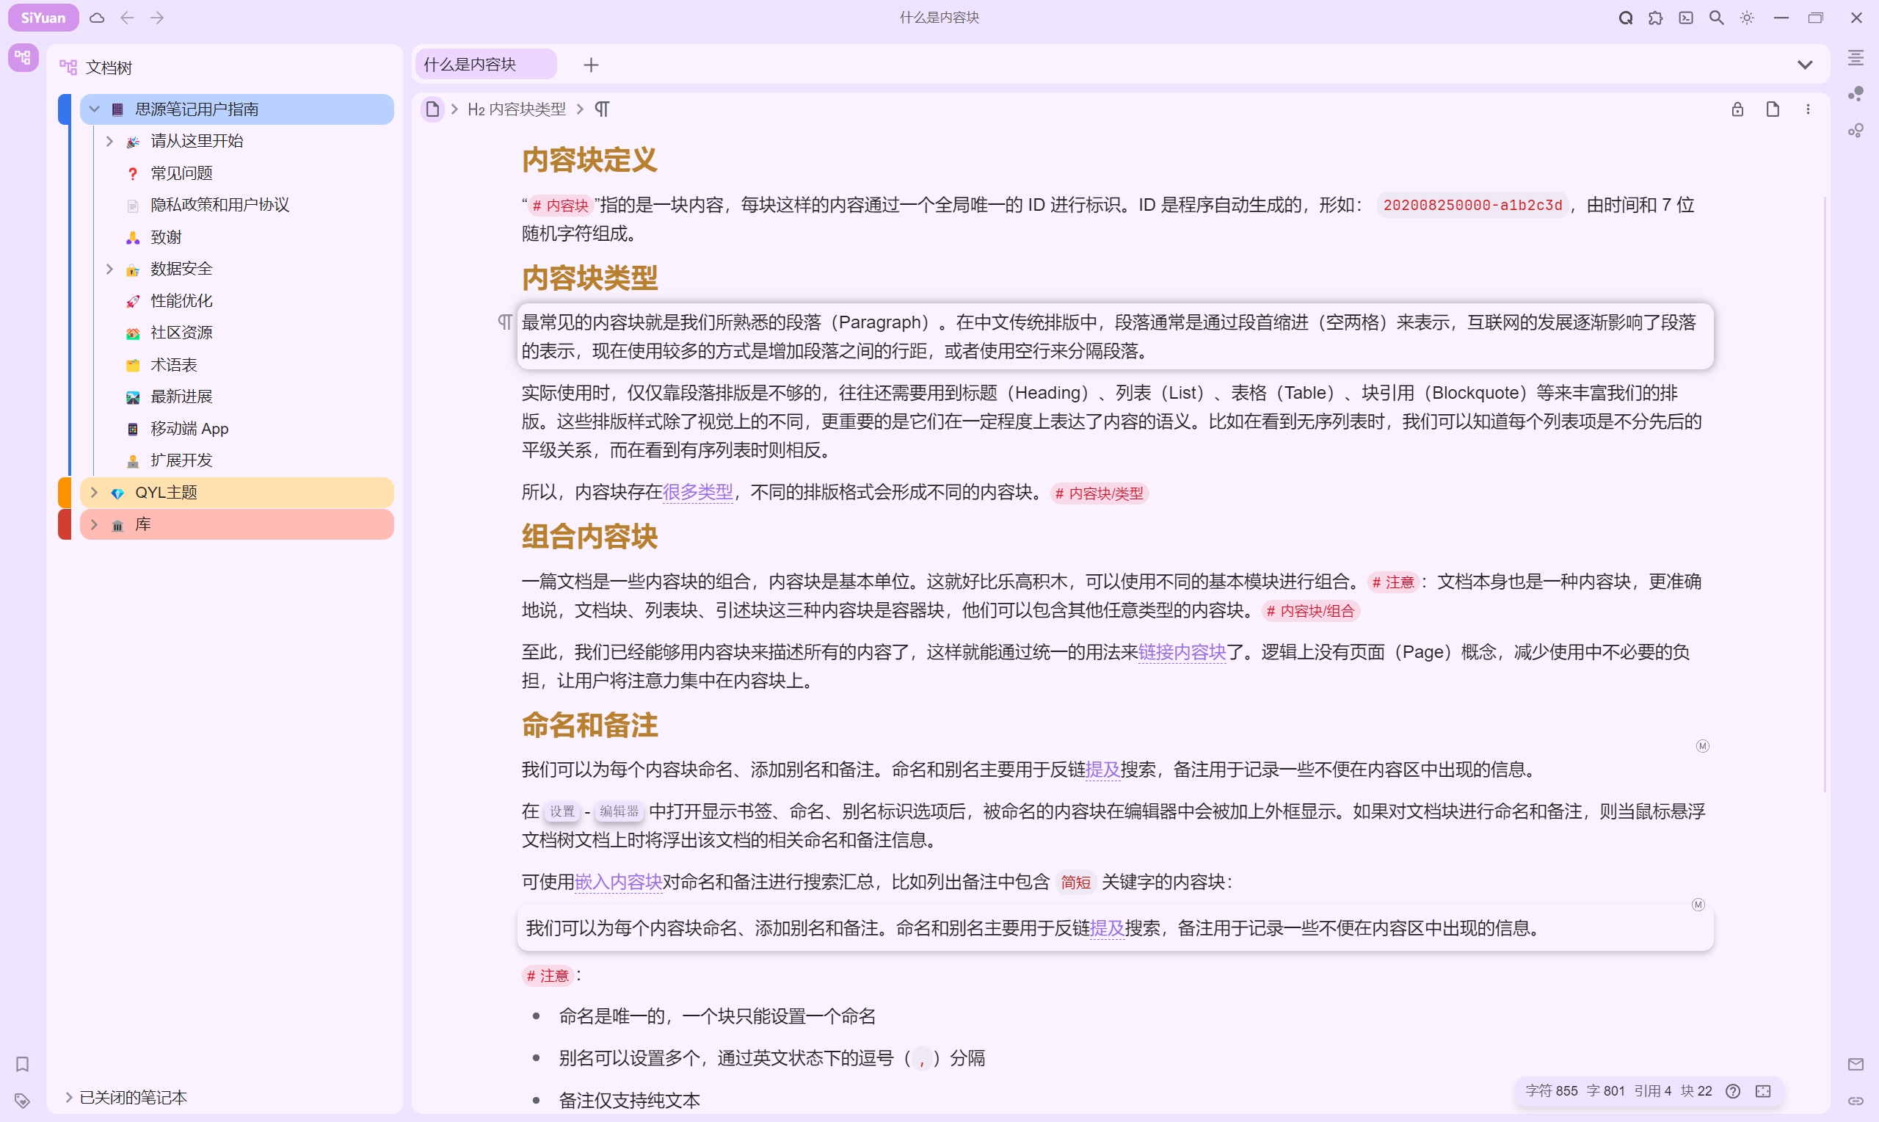1879x1122 pixels.
Task: Toggle document edit lock
Action: point(1737,109)
